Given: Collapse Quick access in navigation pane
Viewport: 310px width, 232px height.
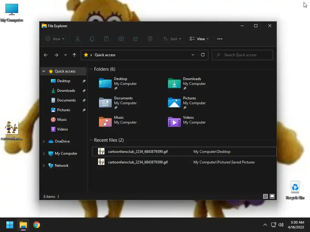Looking at the screenshot, I should pyautogui.click(x=44, y=71).
